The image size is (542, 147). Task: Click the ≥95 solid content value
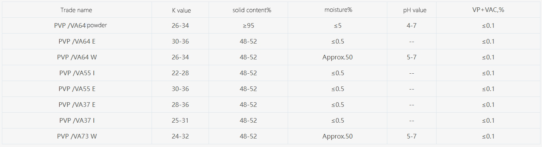[x=249, y=25]
